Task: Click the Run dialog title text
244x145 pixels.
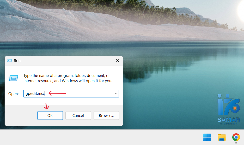Action: (17, 61)
